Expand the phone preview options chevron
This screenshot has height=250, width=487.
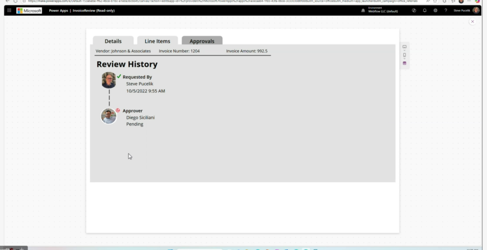(x=405, y=59)
